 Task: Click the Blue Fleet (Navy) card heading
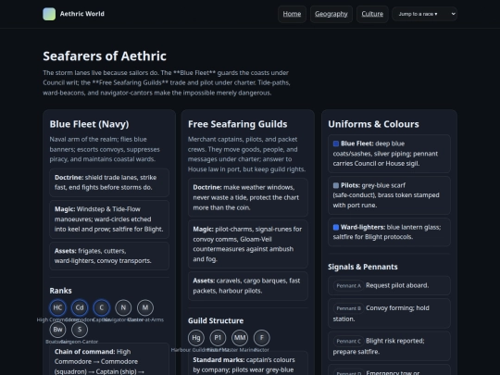pos(89,124)
